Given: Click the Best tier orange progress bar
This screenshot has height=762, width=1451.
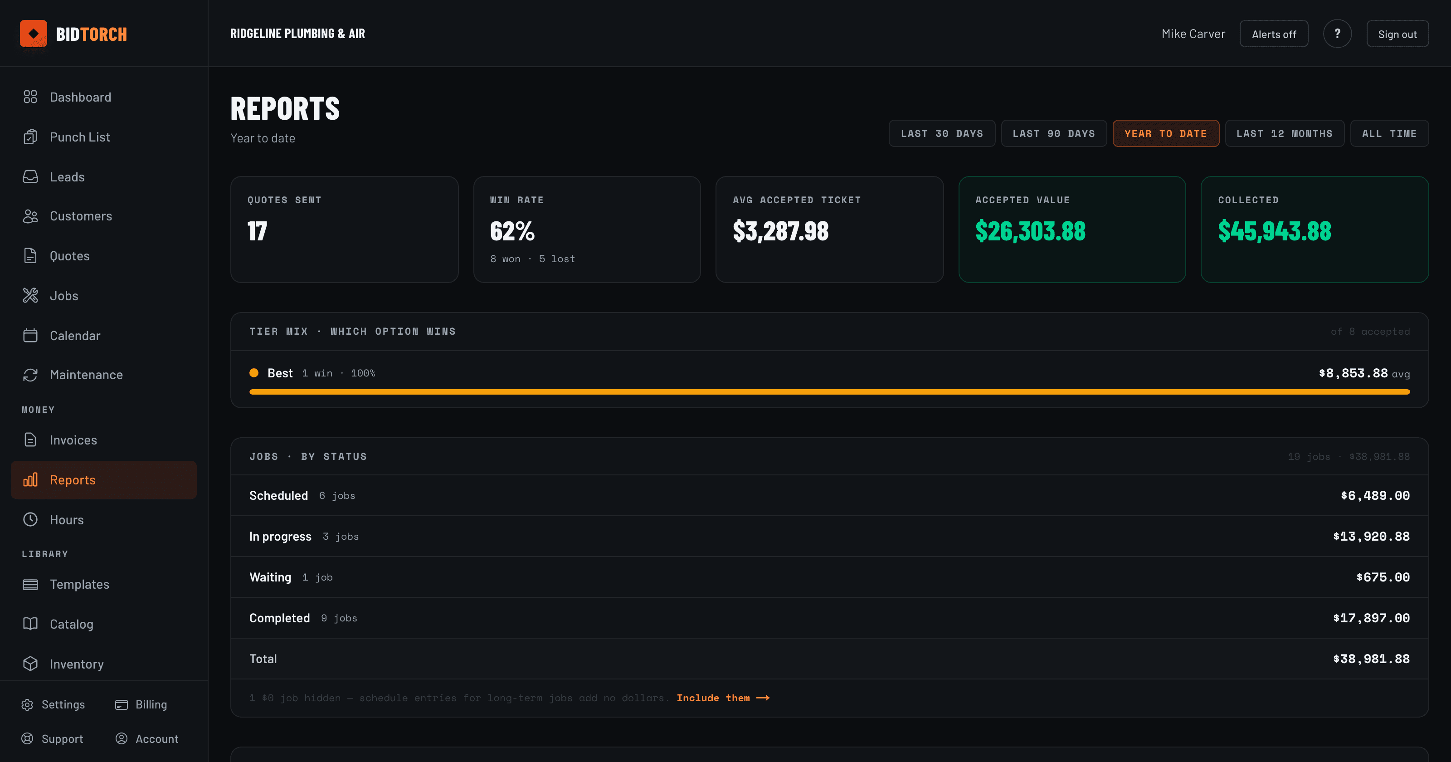Looking at the screenshot, I should (829, 392).
